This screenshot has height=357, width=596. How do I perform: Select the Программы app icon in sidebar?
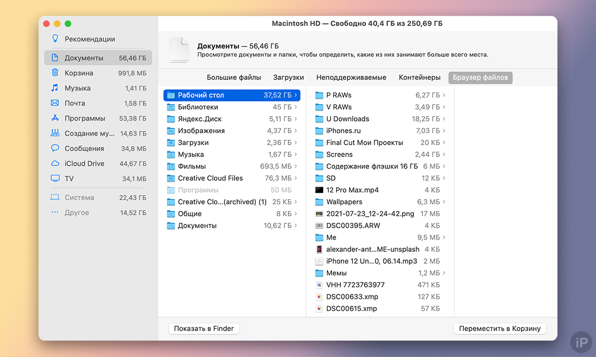[x=55, y=118]
